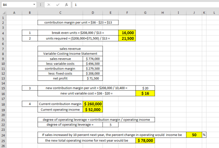Select row 1 header
Image resolution: width=219 pixels, height=148 pixels.
coord(3,18)
